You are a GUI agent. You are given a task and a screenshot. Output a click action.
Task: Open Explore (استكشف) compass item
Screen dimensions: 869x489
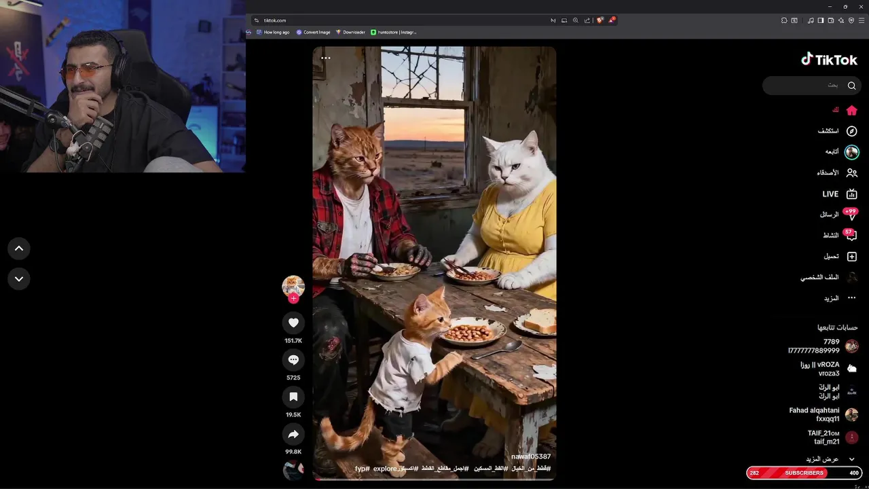pos(838,131)
